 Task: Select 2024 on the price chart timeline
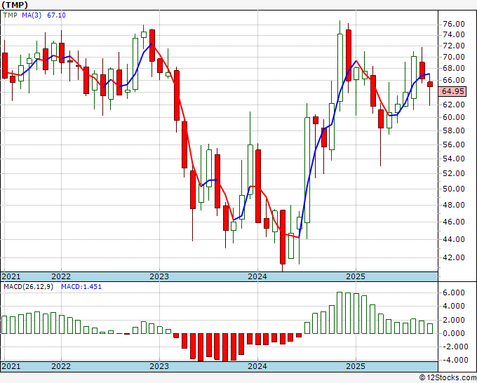(x=257, y=276)
